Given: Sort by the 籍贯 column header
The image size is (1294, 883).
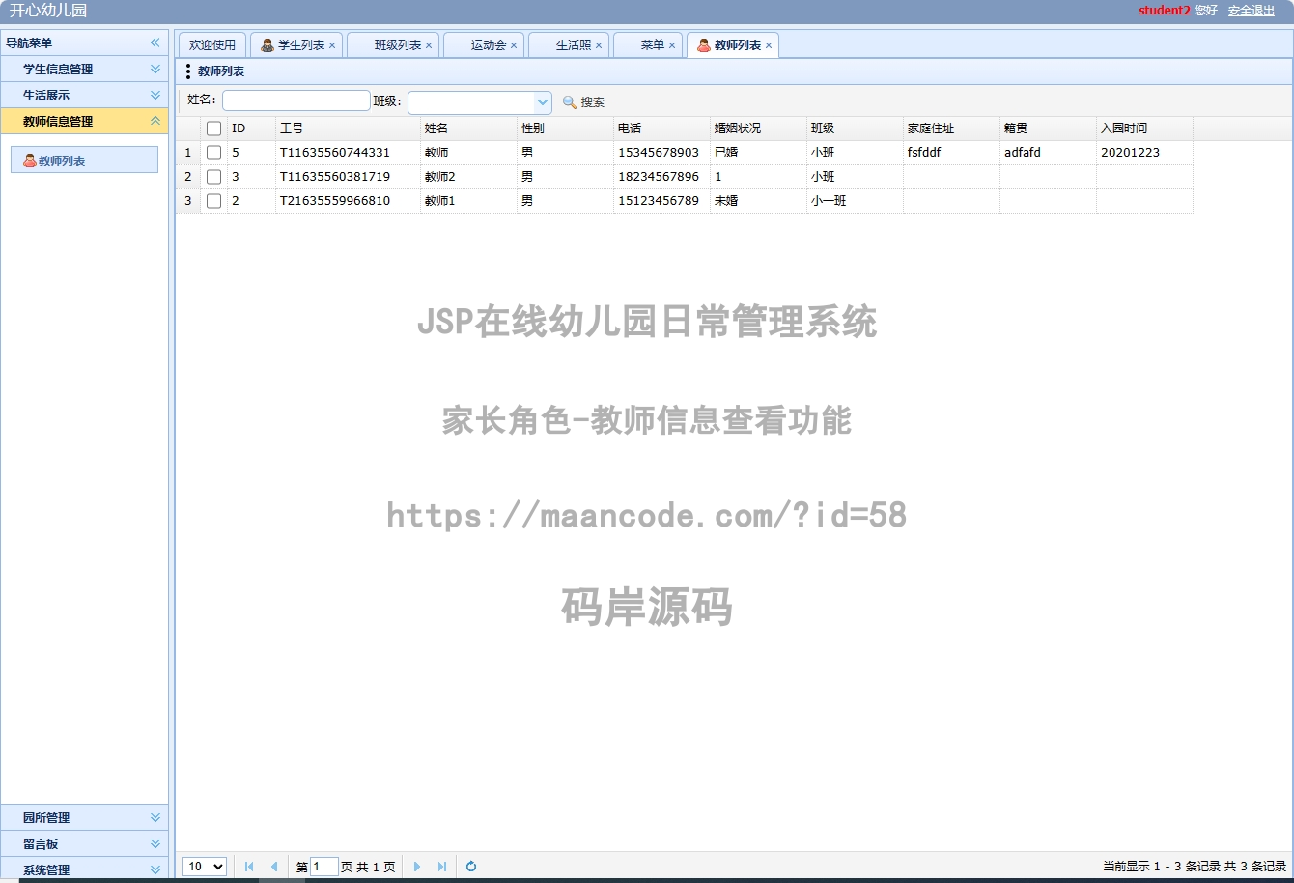Looking at the screenshot, I should pos(1048,128).
